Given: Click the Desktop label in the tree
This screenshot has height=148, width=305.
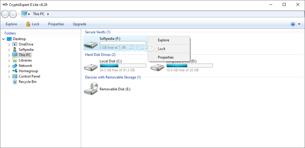Looking at the screenshot, I should click(x=19, y=39).
